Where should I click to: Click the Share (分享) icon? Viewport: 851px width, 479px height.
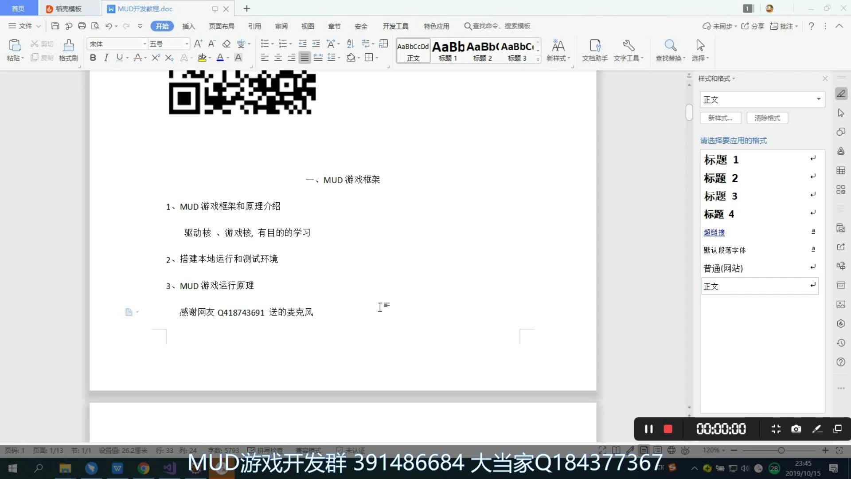point(753,26)
